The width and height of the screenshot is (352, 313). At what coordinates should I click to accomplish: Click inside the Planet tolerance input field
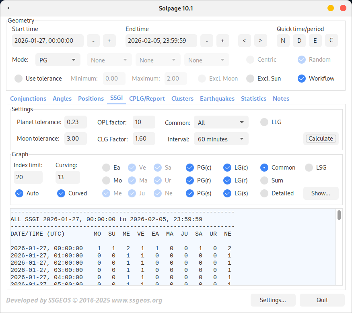click(x=76, y=122)
